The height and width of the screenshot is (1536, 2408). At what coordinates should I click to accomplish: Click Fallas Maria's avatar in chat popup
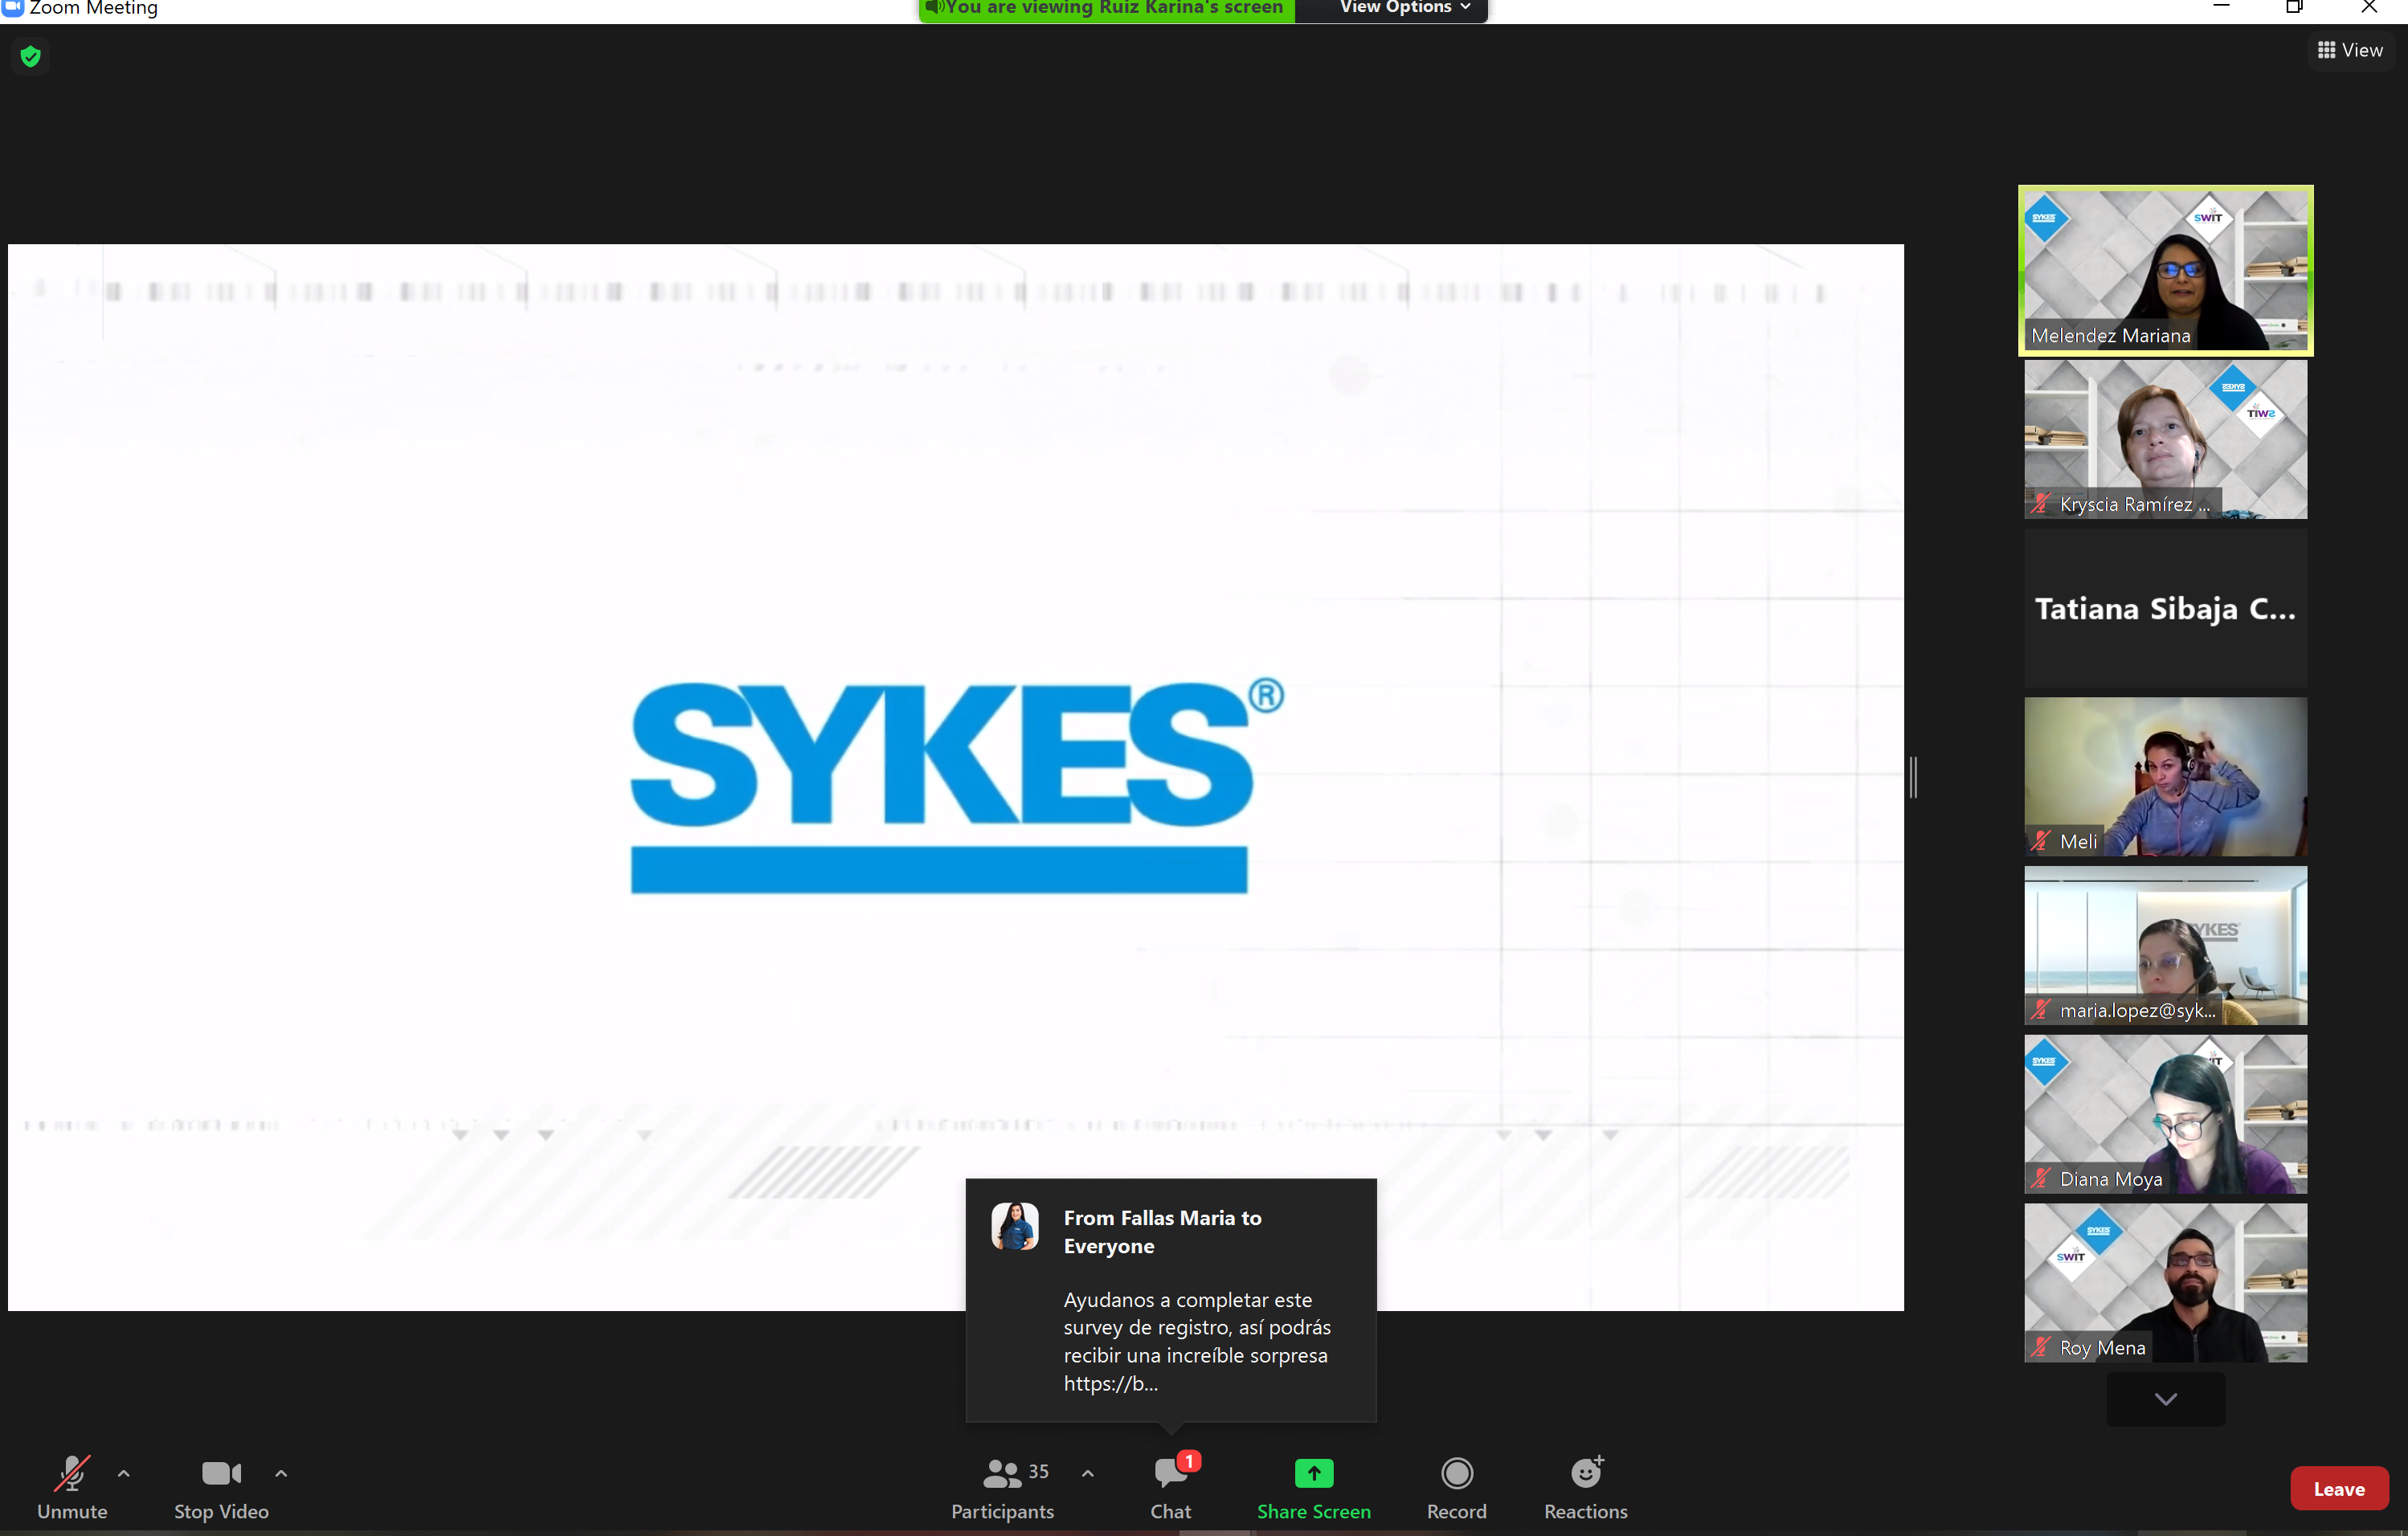1014,1226
